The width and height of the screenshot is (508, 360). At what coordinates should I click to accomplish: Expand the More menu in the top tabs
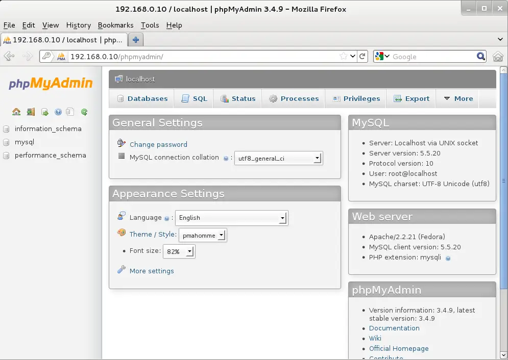point(458,98)
